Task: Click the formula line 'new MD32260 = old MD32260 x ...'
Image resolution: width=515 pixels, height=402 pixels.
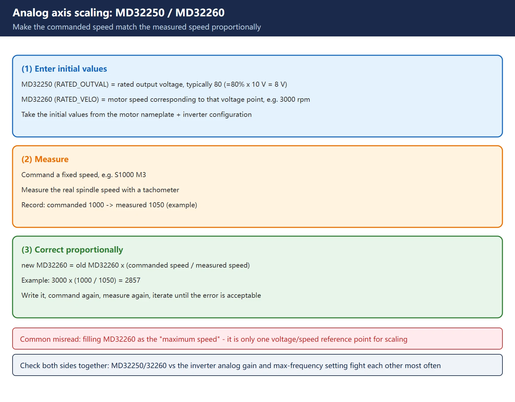Action: click(135, 265)
